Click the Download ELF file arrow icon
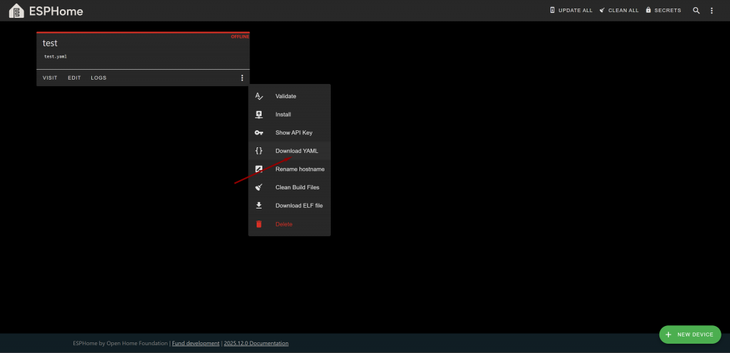The height and width of the screenshot is (353, 730). pos(259,206)
